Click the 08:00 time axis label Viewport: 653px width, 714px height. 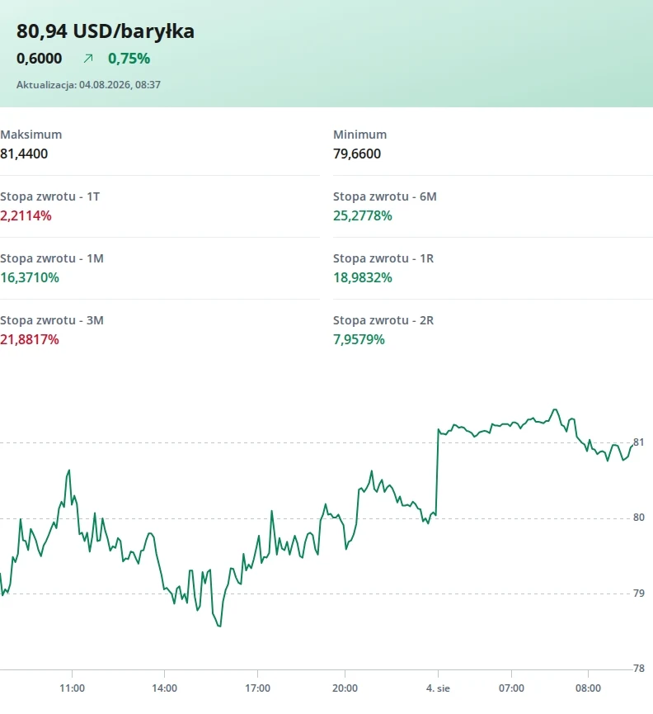tap(588, 688)
